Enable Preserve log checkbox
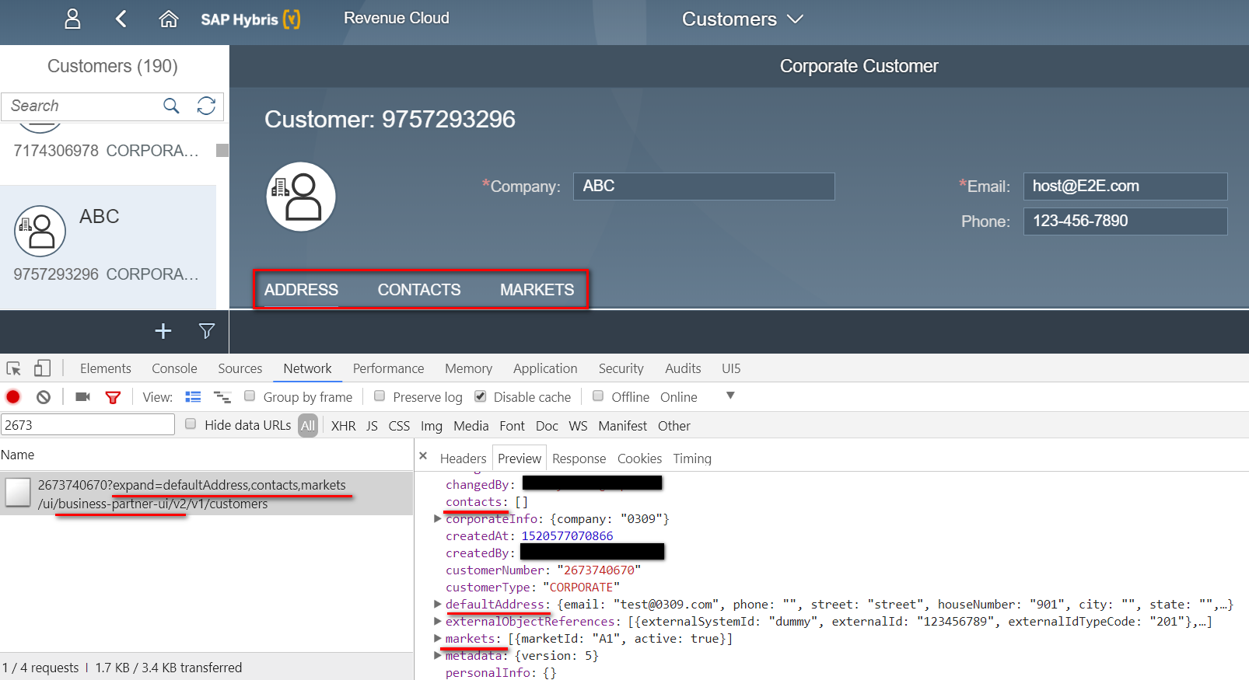The image size is (1249, 680). point(380,396)
